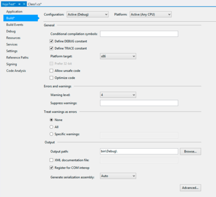Toggle Register for COM interop checkbox
Screen dimensions: 216x197
pyautogui.click(x=51, y=168)
